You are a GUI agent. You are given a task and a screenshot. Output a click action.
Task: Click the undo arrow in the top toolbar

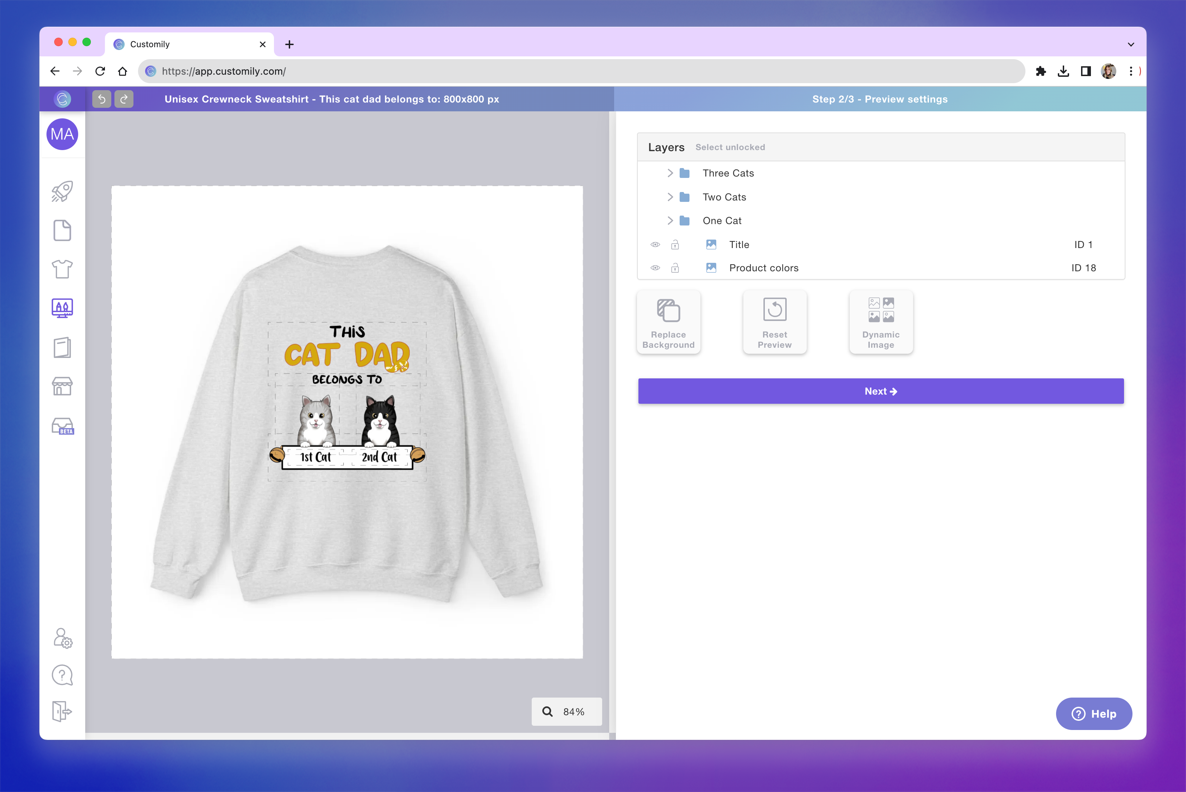101,99
